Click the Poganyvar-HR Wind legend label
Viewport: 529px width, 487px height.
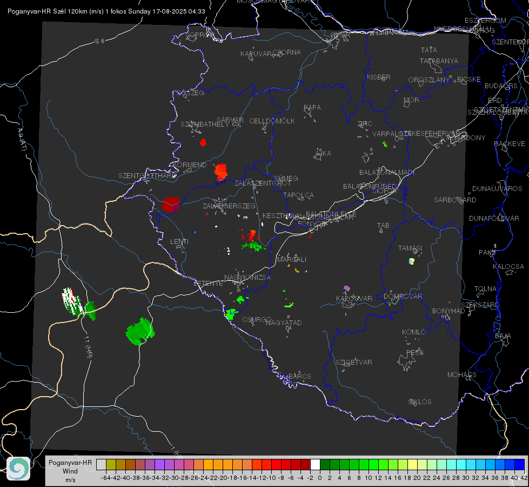pos(70,471)
